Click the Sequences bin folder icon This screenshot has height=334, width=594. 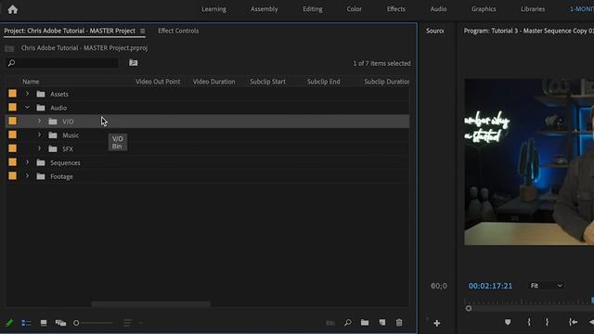pyautogui.click(x=41, y=163)
